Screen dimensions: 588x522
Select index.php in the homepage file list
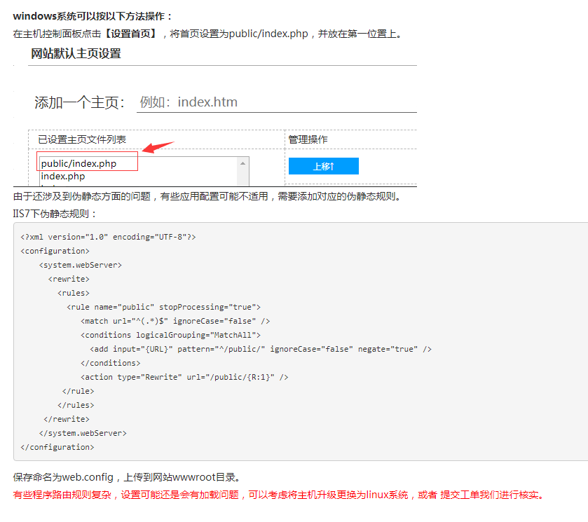click(62, 177)
